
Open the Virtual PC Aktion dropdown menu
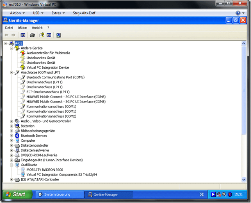coord(17,13)
